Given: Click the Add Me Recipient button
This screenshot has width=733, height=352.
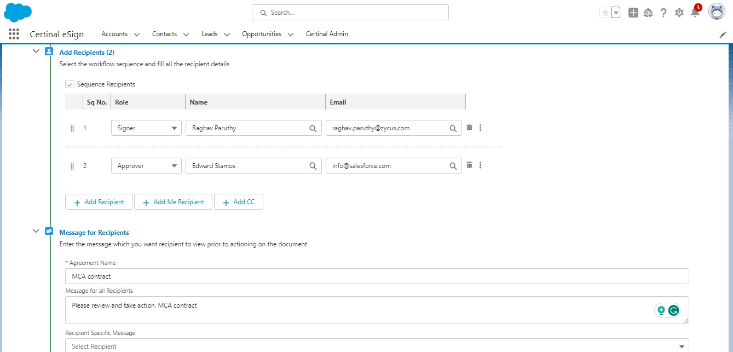Looking at the screenshot, I should click(x=173, y=202).
